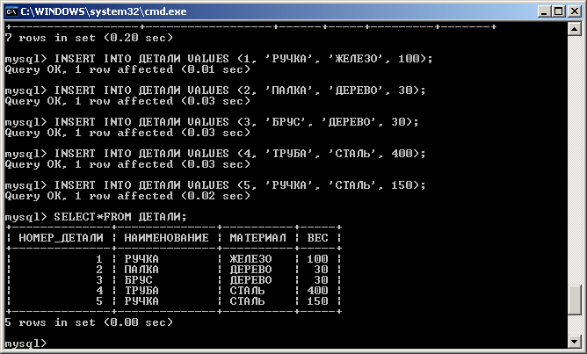The image size is (587, 354).
Task: Click the РУЧКА cell in row 1
Action: tap(141, 259)
